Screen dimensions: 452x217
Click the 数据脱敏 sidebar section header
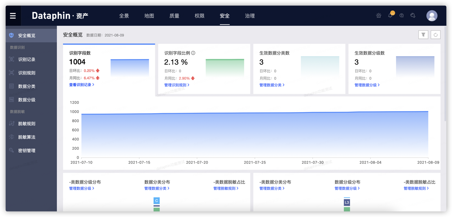(x=17, y=112)
